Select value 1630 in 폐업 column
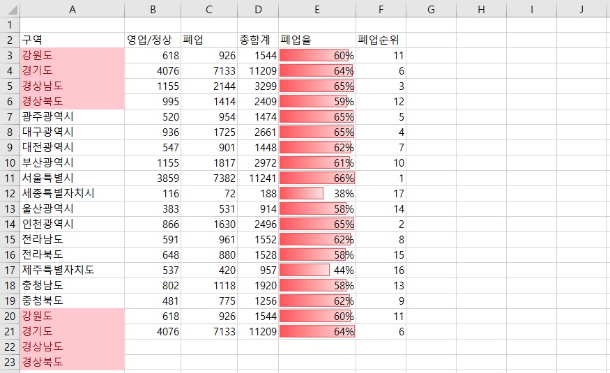Viewport: 610px width, 373px height. (209, 224)
